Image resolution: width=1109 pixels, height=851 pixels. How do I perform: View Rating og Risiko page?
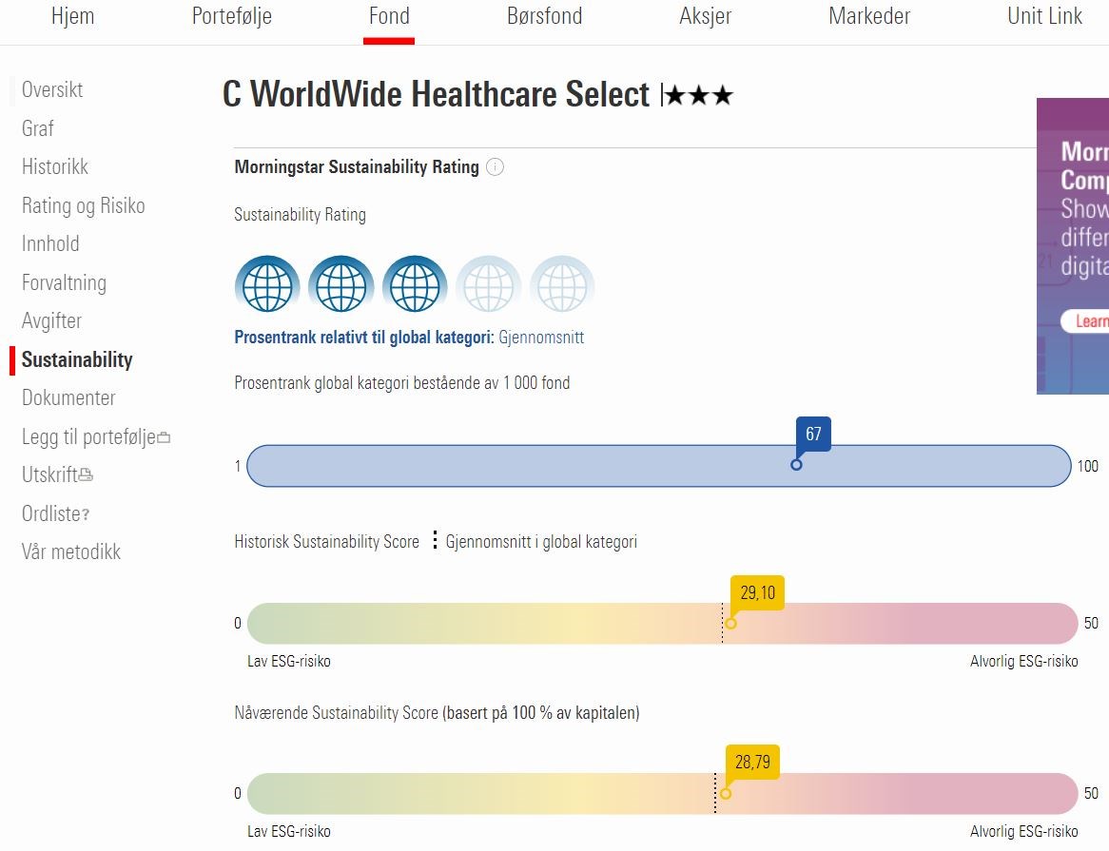point(84,205)
